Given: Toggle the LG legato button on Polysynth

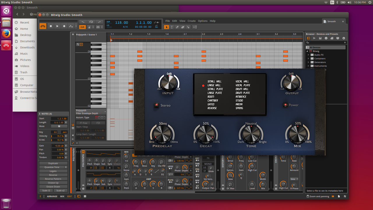Looking at the screenshot, I should coord(205,167).
